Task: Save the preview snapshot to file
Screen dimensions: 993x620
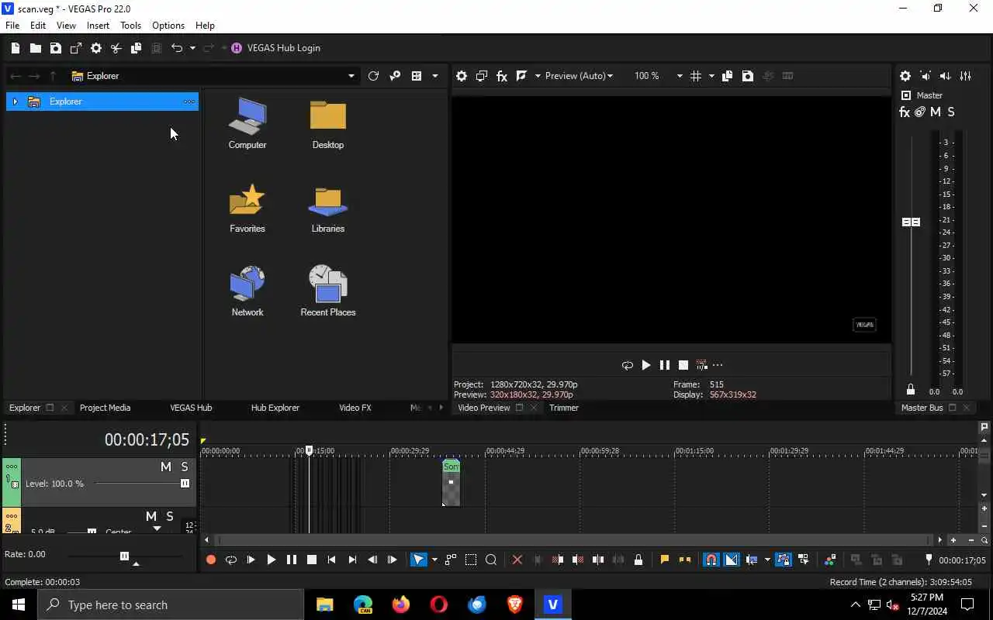Action: tap(747, 76)
